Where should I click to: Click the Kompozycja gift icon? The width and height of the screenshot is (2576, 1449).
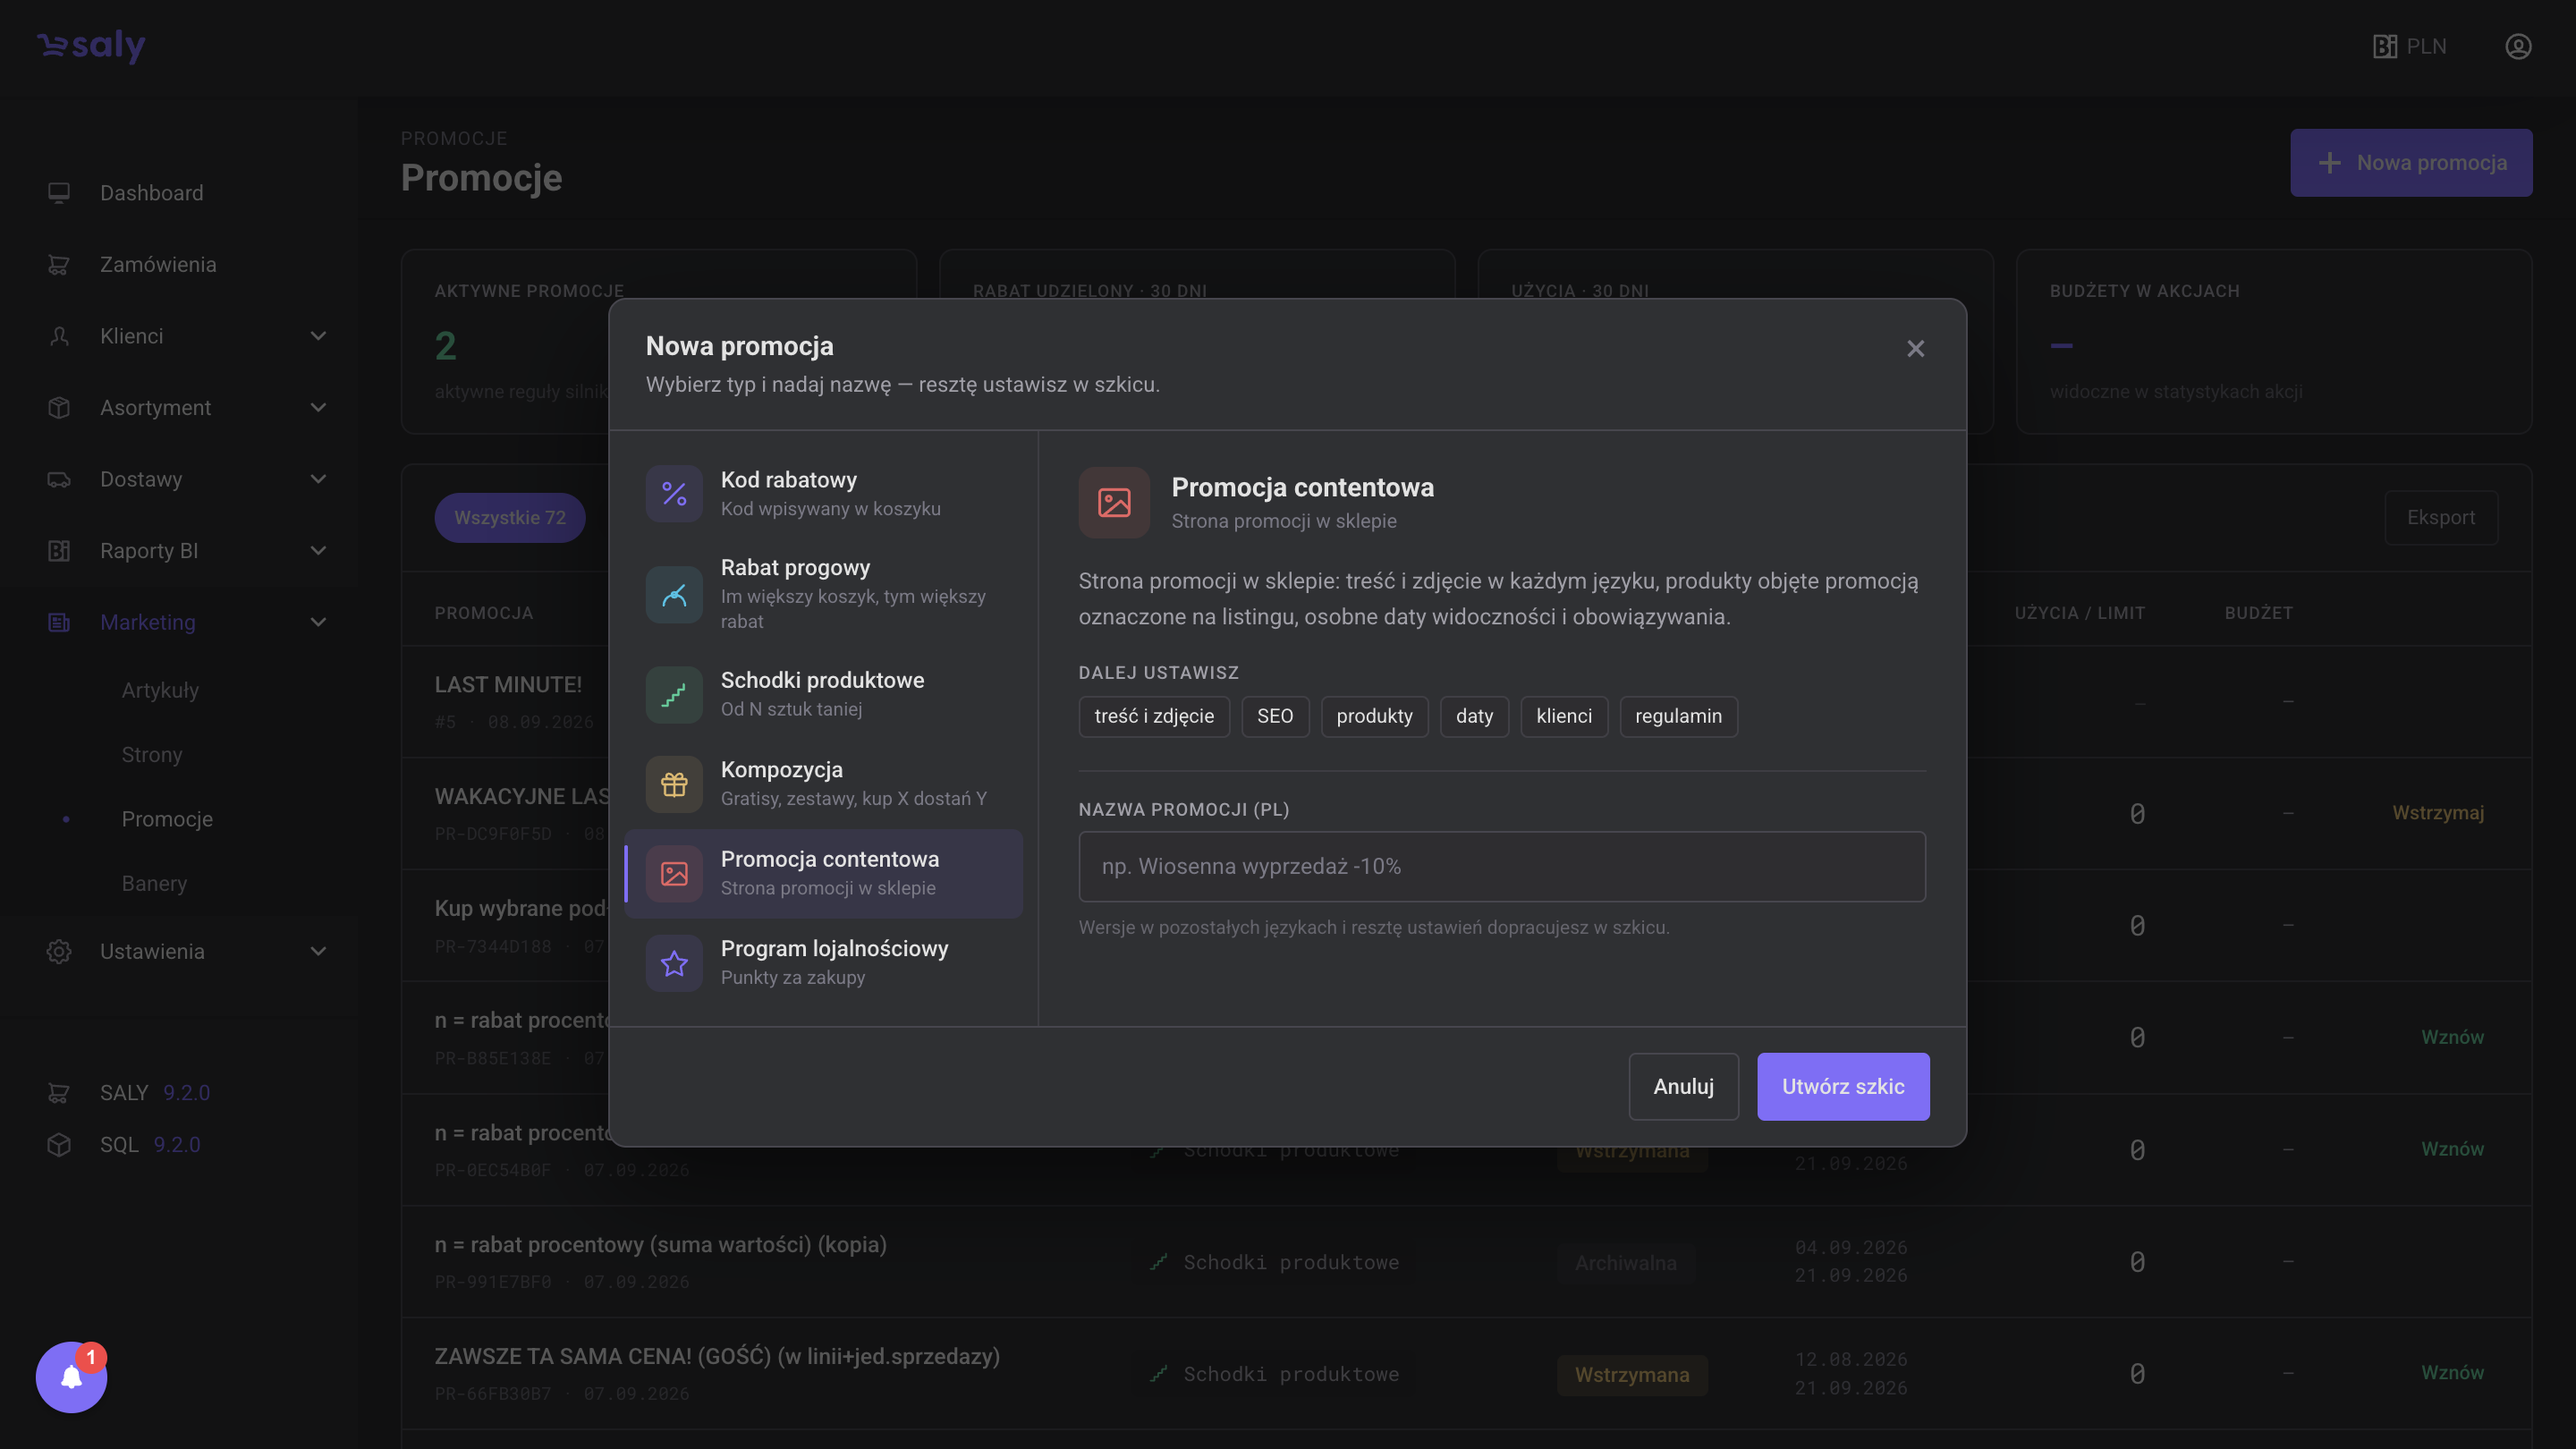[x=674, y=784]
